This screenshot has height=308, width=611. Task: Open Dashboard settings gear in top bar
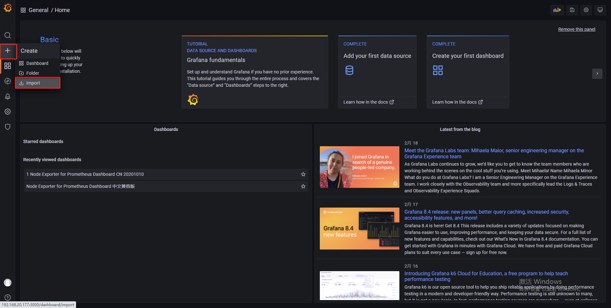click(x=586, y=10)
